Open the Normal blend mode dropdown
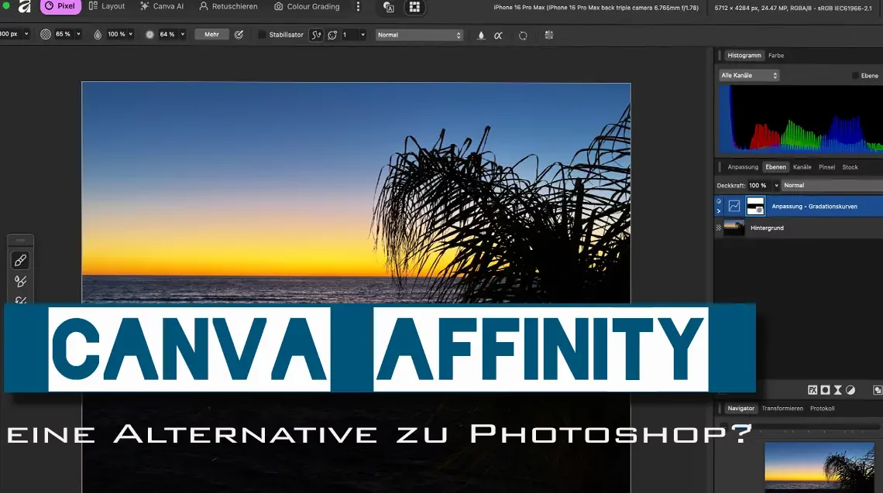The image size is (883, 493). [x=418, y=35]
